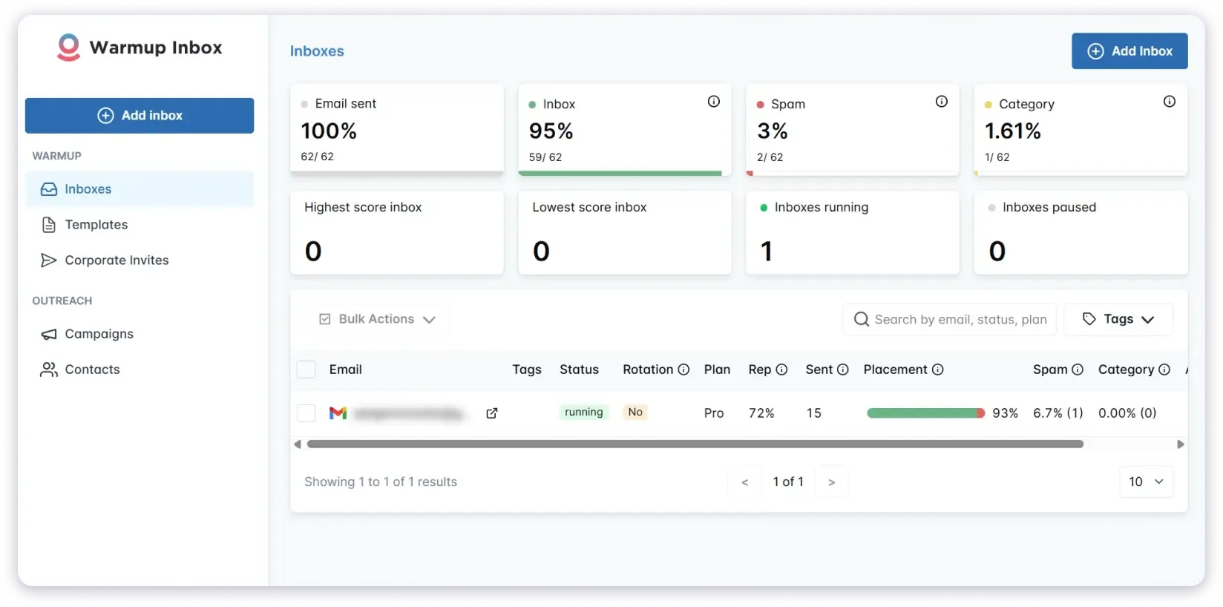Viewport: 1223px width, 607px height.
Task: Focus the Search by email, status, plan field
Action: tap(951, 319)
